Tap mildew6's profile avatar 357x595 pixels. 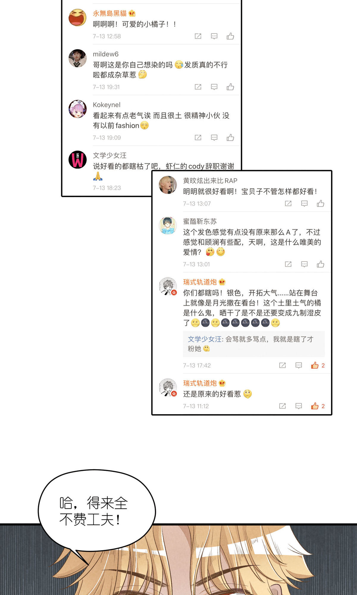(78, 58)
